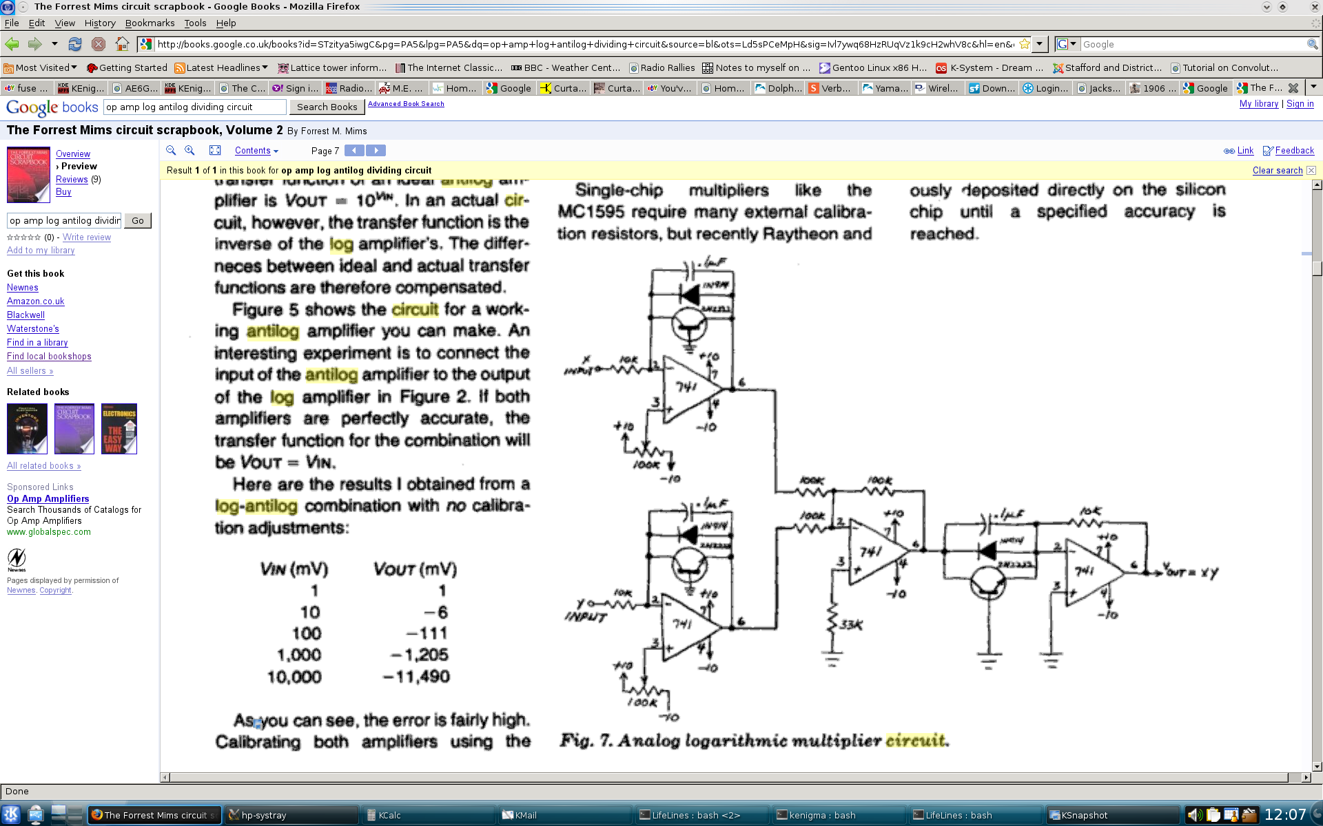Click the Search Books button

[327, 107]
